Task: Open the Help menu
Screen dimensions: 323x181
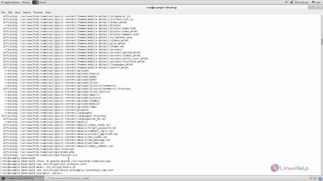Action: point(48,13)
